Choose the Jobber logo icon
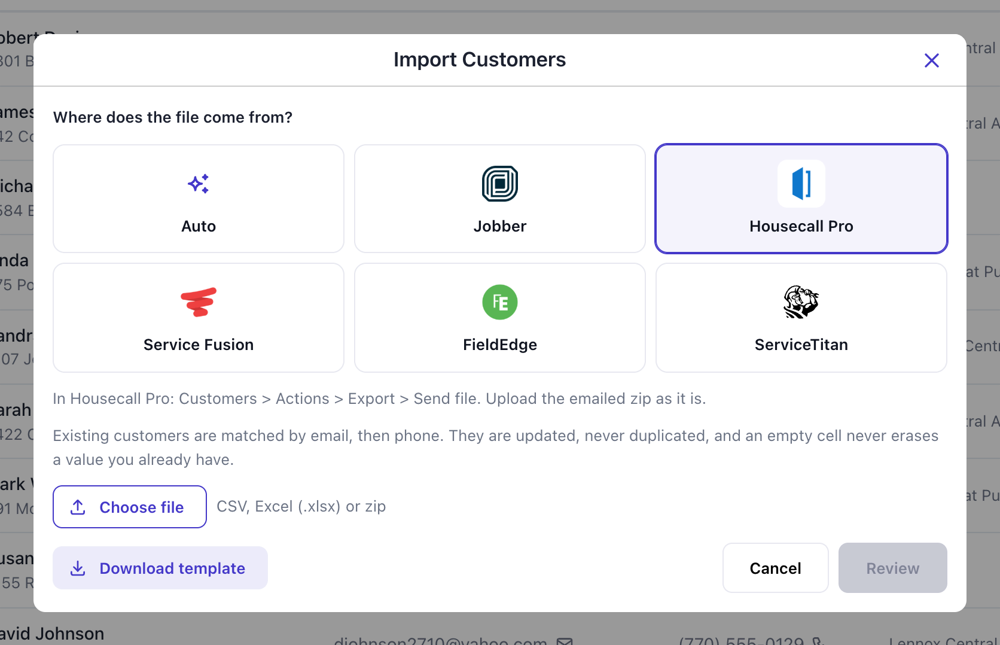This screenshot has height=645, width=1000. (500, 184)
